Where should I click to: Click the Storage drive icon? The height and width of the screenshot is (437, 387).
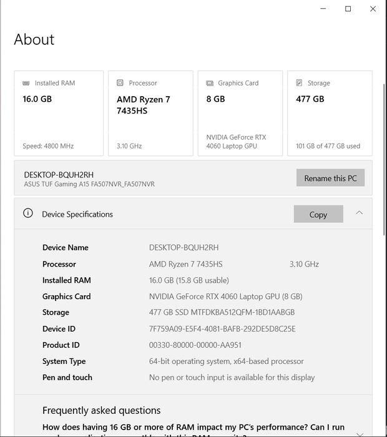[299, 83]
